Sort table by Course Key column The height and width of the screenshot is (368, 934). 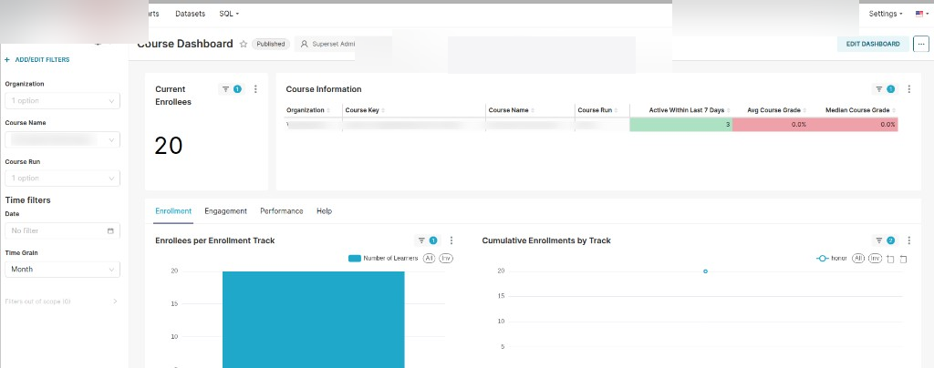click(365, 110)
